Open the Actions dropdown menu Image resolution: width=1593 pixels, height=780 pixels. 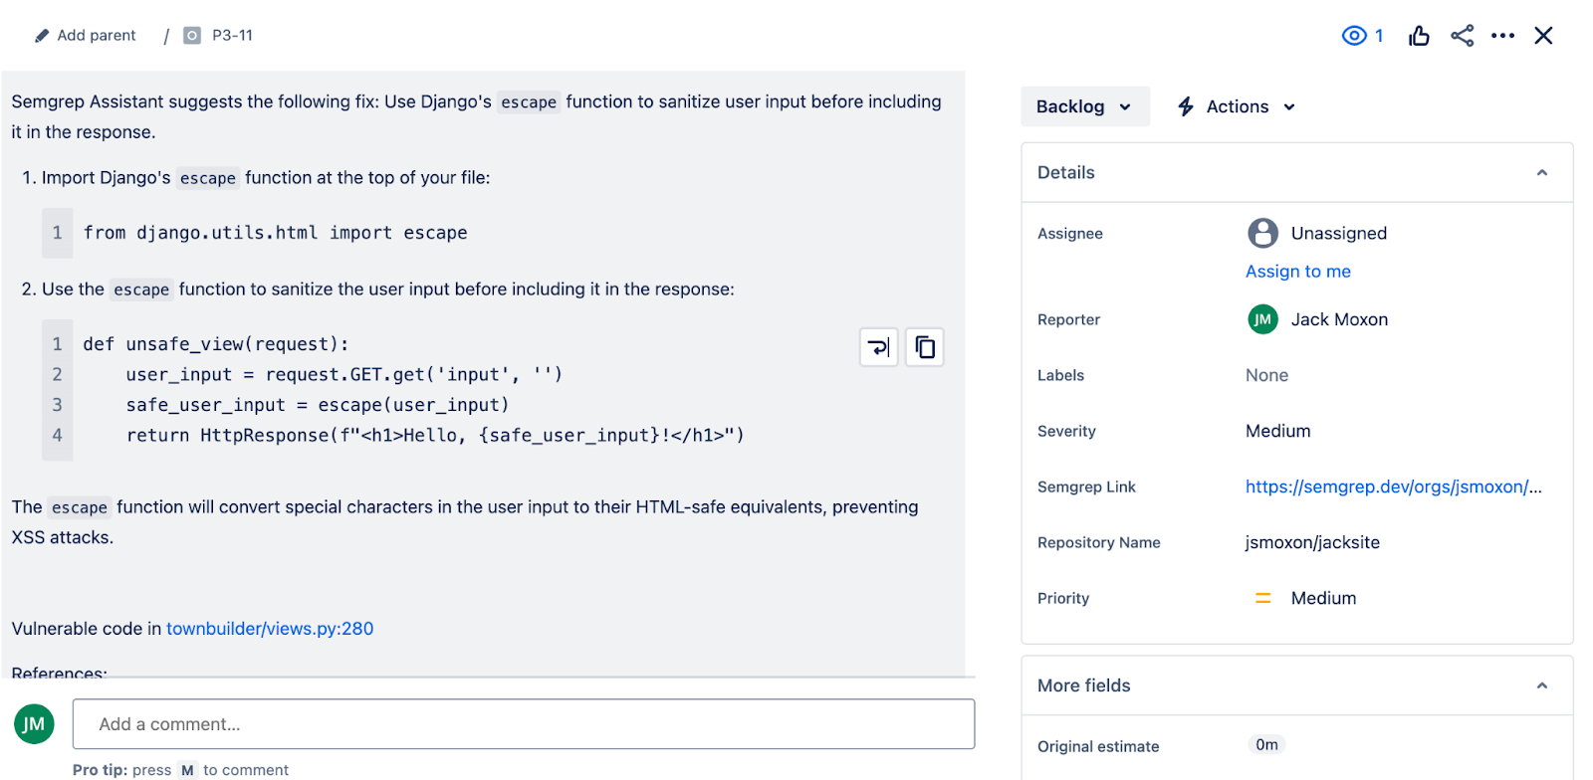[1237, 106]
